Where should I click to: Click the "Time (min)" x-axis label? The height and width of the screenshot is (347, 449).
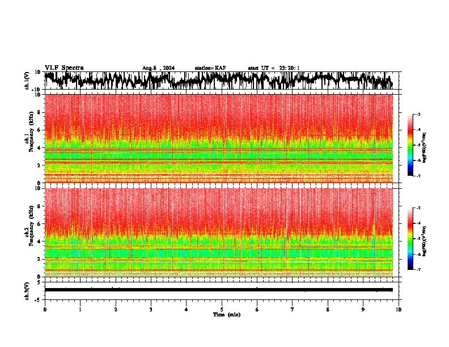click(x=227, y=315)
